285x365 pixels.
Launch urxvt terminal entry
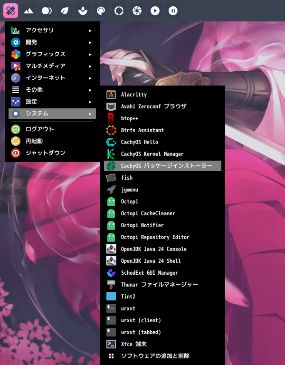pyautogui.click(x=162, y=308)
